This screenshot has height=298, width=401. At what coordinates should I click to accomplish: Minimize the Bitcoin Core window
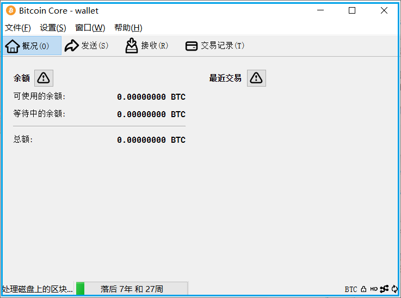pos(320,10)
